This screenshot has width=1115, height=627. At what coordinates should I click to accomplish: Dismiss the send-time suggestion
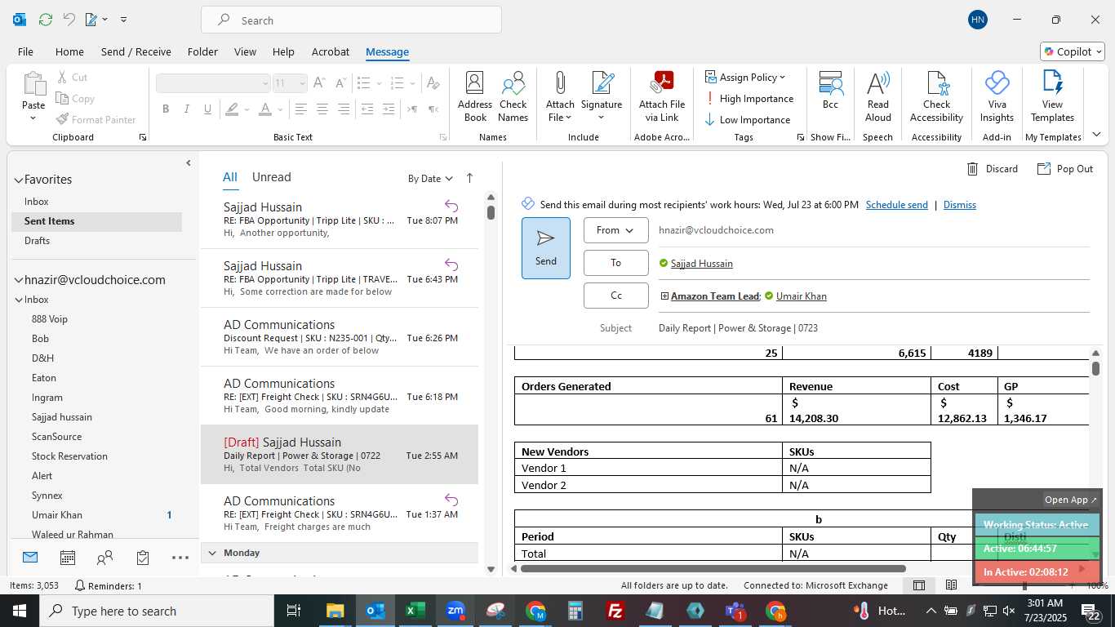(x=959, y=205)
